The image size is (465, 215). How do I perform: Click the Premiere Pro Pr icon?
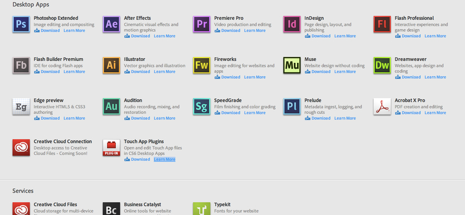pos(202,24)
